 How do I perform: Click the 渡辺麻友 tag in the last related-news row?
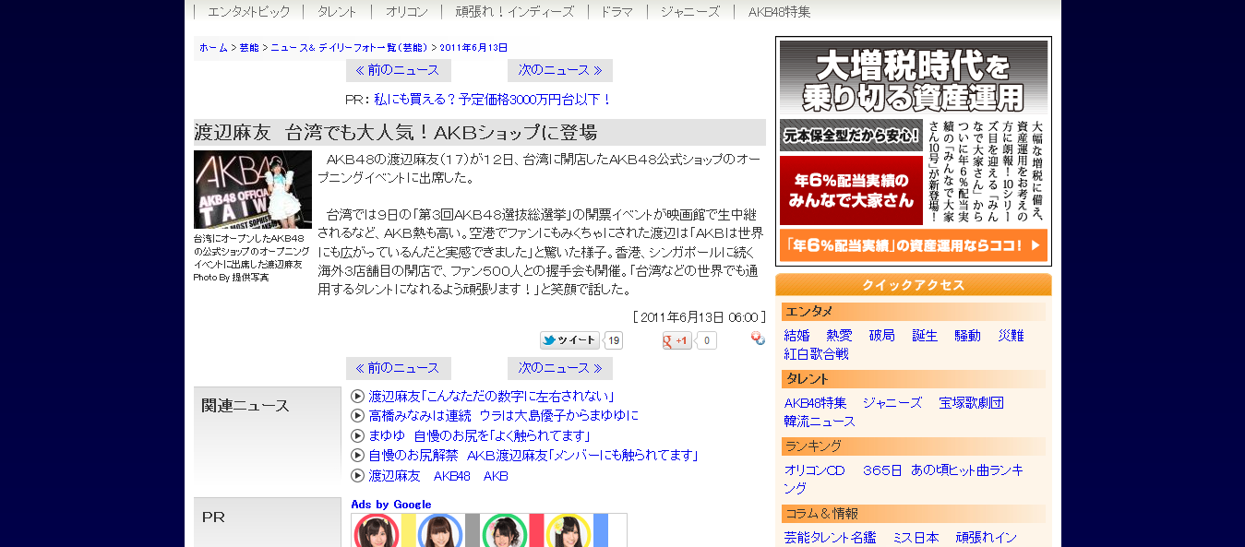click(x=394, y=476)
